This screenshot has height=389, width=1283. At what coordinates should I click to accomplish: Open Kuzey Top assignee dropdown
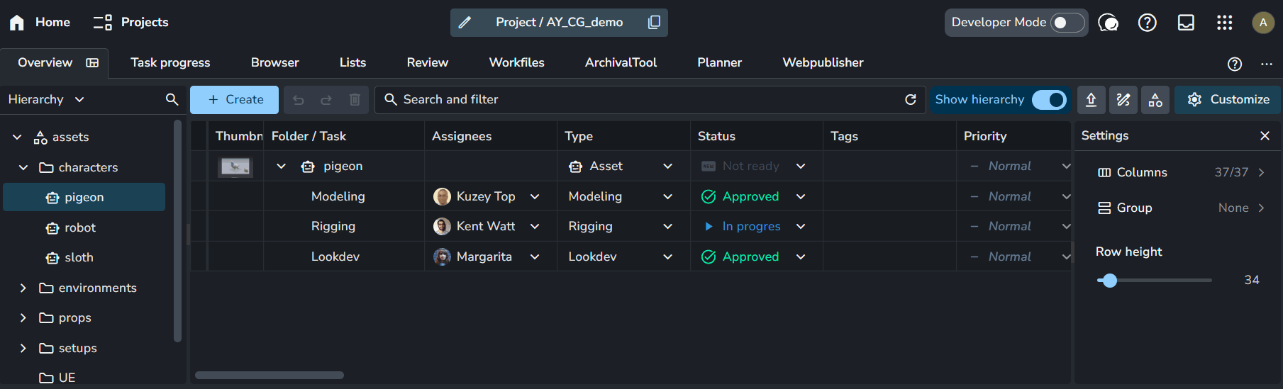tap(535, 197)
